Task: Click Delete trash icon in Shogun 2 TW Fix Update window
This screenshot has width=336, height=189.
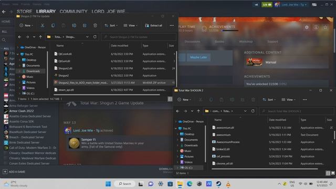Action: pyautogui.click(x=95, y=26)
